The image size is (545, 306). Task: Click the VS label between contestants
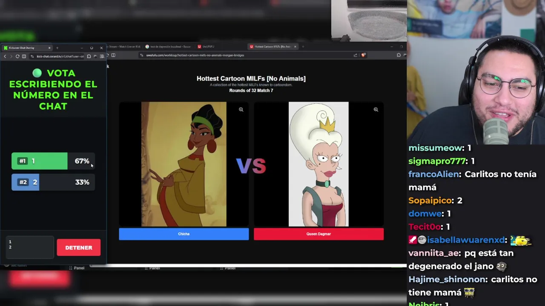coord(251,166)
